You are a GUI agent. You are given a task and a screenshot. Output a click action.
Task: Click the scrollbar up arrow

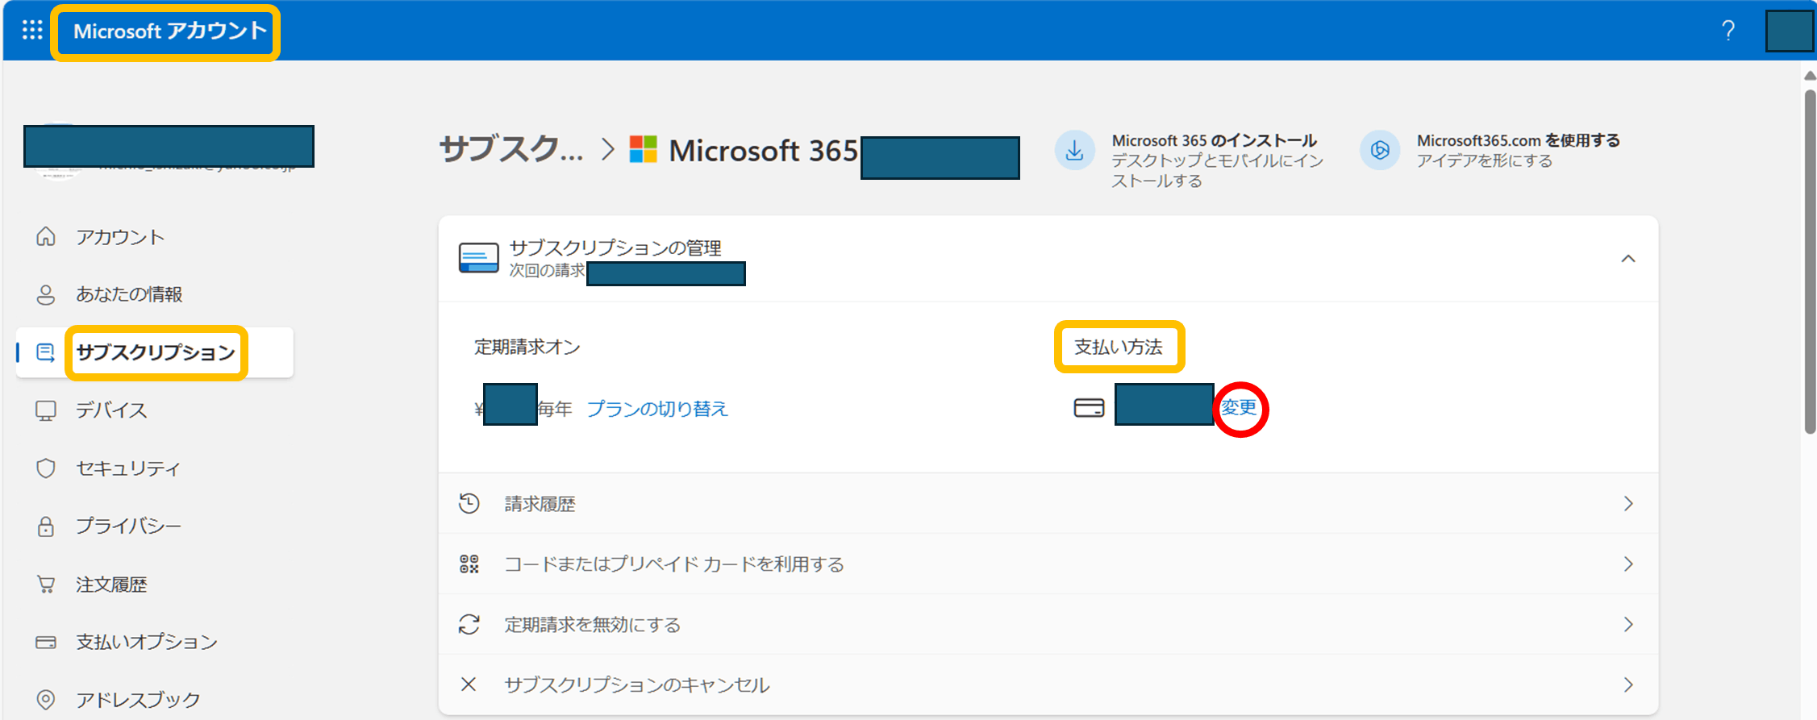(1810, 75)
